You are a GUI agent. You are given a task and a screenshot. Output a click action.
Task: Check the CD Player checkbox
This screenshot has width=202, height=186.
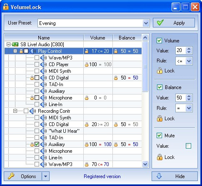37,64
